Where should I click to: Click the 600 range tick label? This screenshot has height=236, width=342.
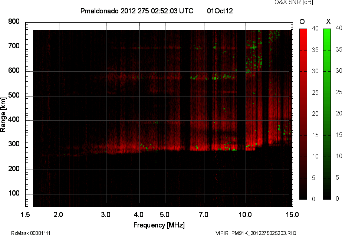coord(14,71)
